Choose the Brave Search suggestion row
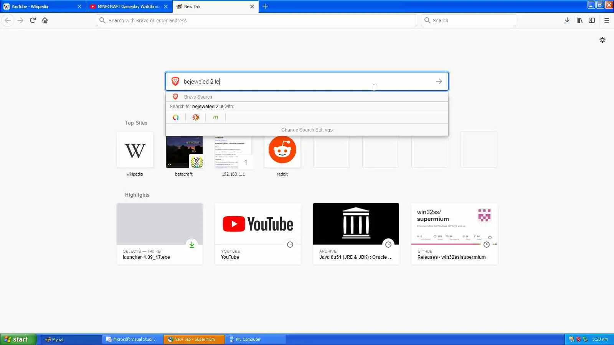Image resolution: width=614 pixels, height=345 pixels. click(307, 97)
